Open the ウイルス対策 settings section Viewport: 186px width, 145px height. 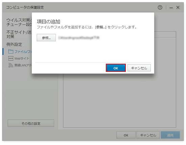(19, 22)
